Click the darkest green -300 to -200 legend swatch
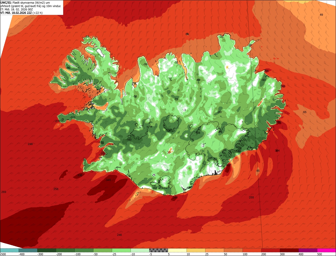This screenshot has height=256, width=336. coord(47,250)
